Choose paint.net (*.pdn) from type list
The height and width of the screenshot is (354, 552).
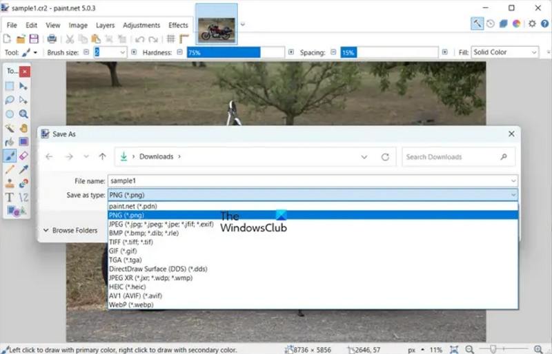tap(313, 206)
